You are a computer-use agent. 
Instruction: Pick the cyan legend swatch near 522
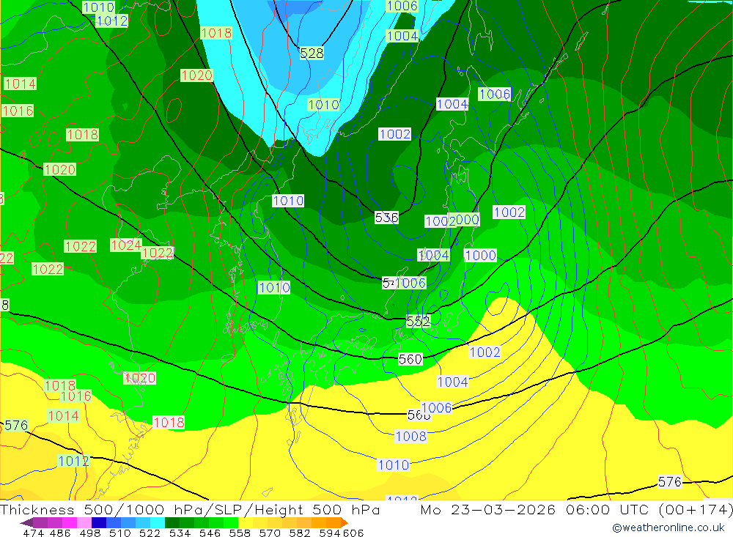point(158,522)
